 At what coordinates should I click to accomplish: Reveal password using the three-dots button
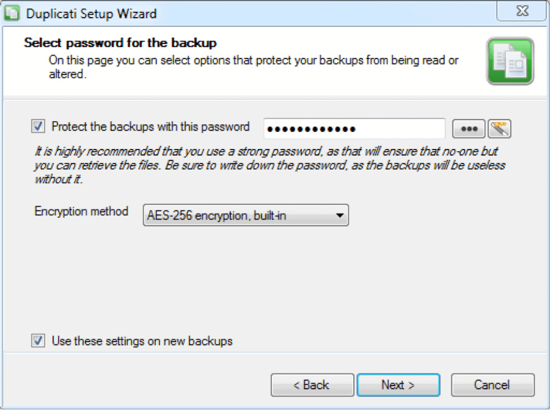click(x=469, y=129)
